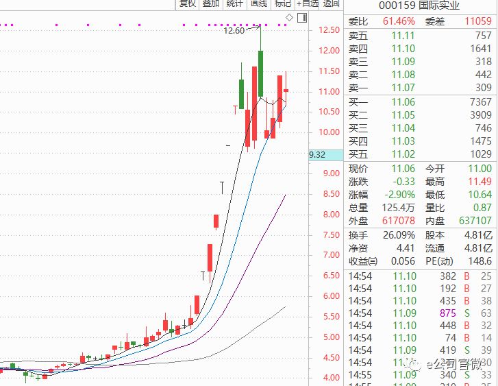Select the 14:54 tick with volume 74
The height and width of the screenshot is (386, 498).
[x=420, y=338]
